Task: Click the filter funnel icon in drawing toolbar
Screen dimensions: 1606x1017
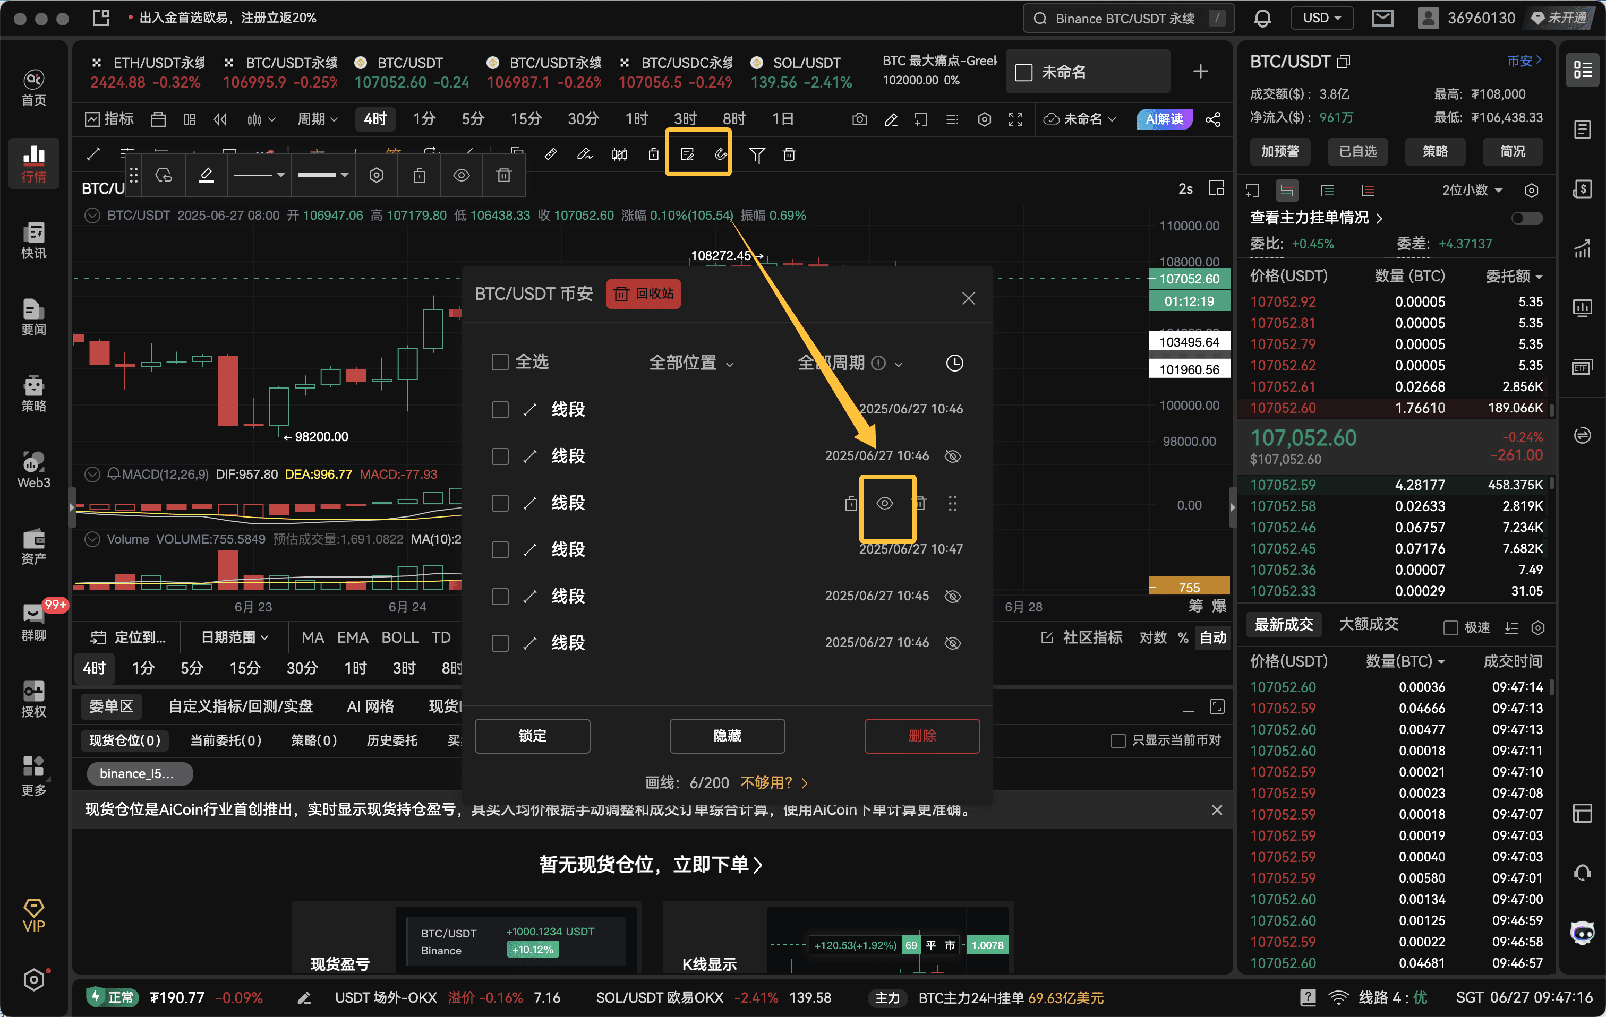Action: point(756,154)
